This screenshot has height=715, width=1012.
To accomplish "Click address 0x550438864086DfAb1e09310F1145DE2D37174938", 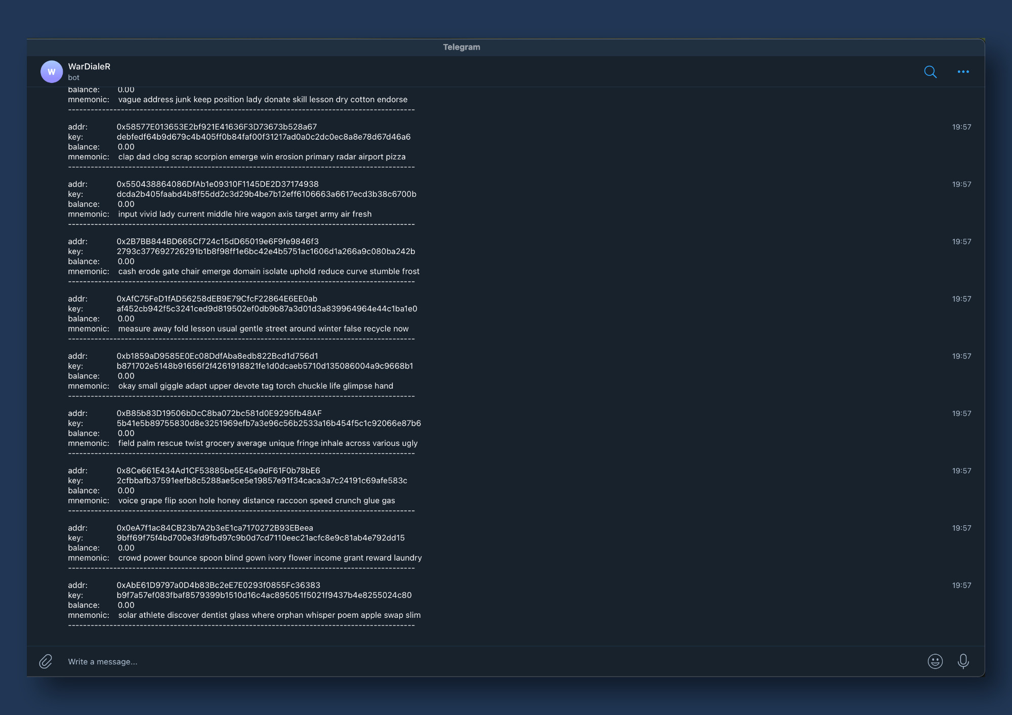I will pos(218,184).
